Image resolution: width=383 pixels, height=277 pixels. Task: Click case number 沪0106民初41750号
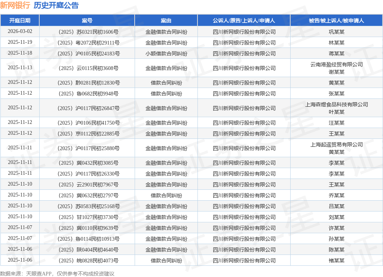[x=89, y=123]
